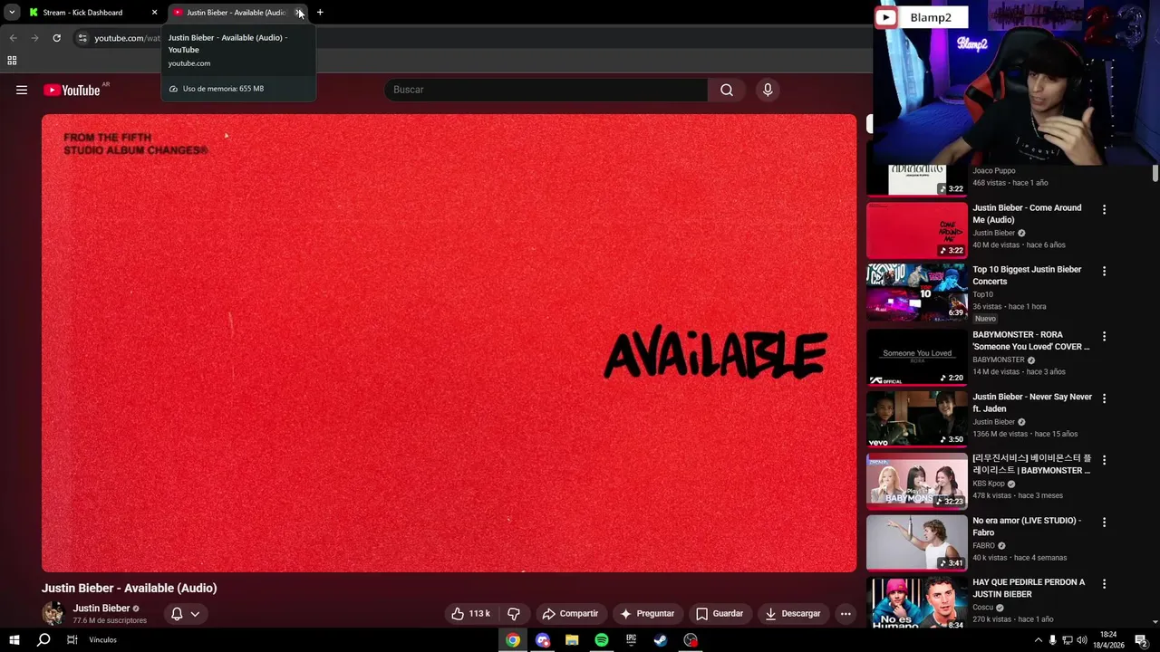The image size is (1160, 652).
Task: Open the KBS Kpop channel name
Action: [x=989, y=484]
